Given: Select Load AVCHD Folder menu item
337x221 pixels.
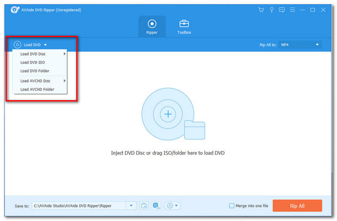Looking at the screenshot, I should click(x=40, y=89).
